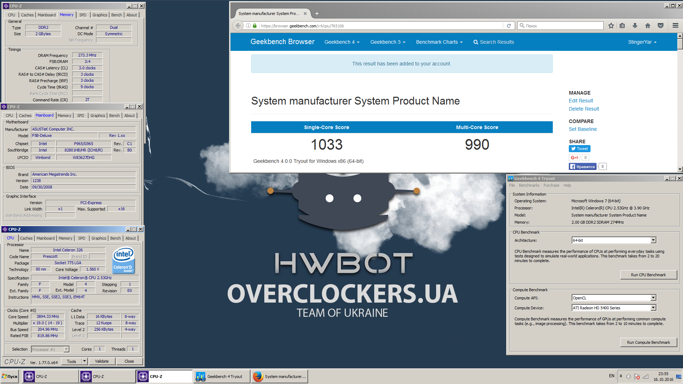Open the Firefox hamburger menu
The height and width of the screenshot is (384, 683).
(675, 26)
